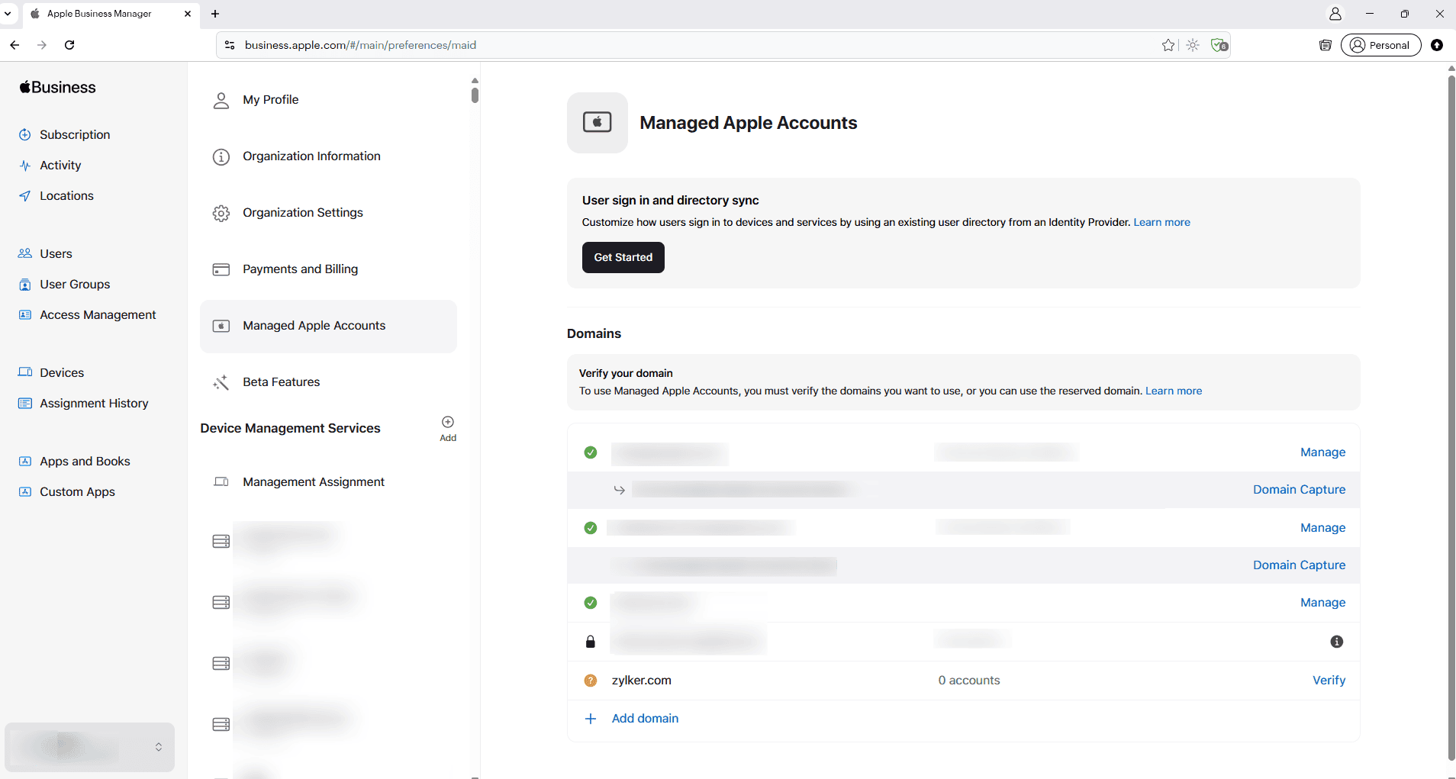The image size is (1456, 779).
Task: Click the browser address bar URL
Action: tap(360, 45)
